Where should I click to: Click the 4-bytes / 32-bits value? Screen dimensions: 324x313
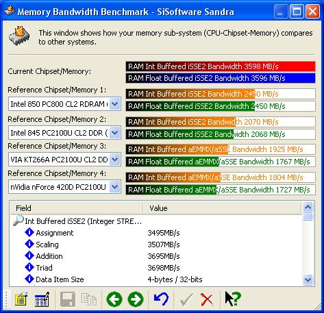coord(175,279)
